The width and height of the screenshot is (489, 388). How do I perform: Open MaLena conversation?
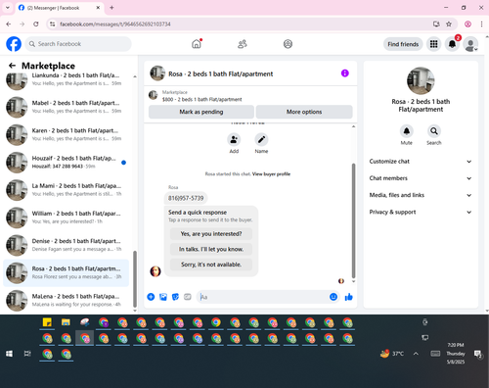click(x=66, y=301)
